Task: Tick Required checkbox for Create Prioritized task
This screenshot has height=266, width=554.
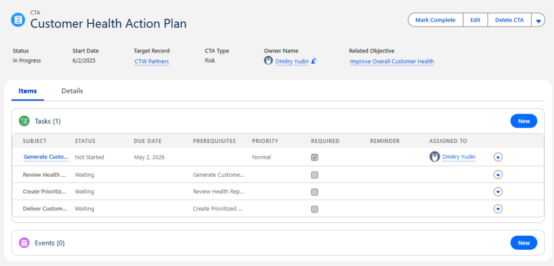Action: (314, 192)
